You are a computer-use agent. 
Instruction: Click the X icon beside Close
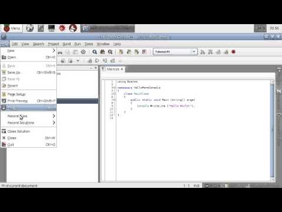(4, 138)
